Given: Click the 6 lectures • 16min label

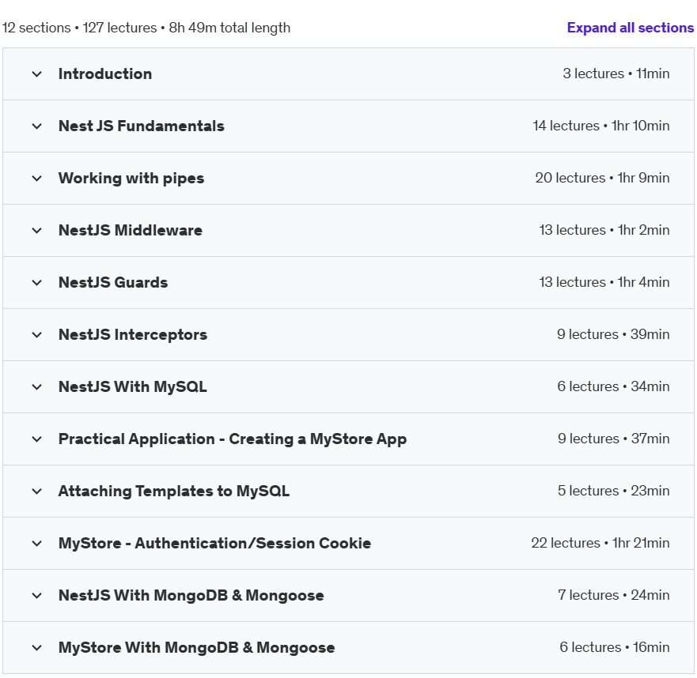Looking at the screenshot, I should [x=615, y=647].
